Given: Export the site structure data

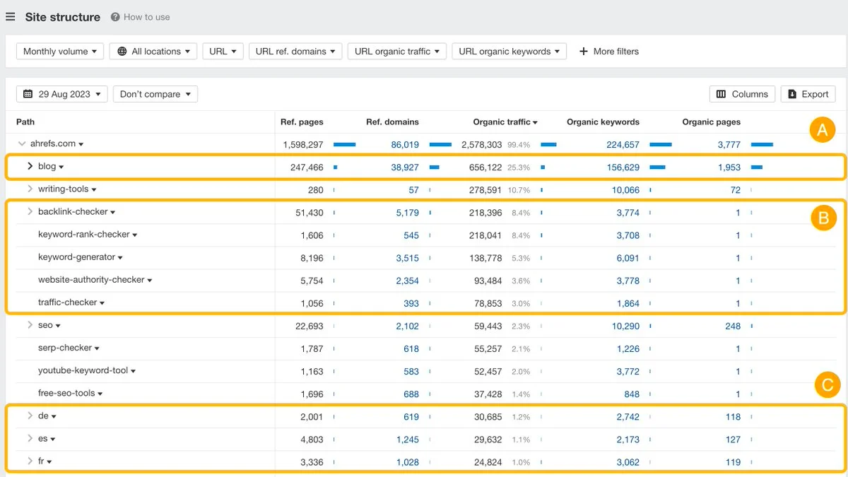Looking at the screenshot, I should point(808,94).
